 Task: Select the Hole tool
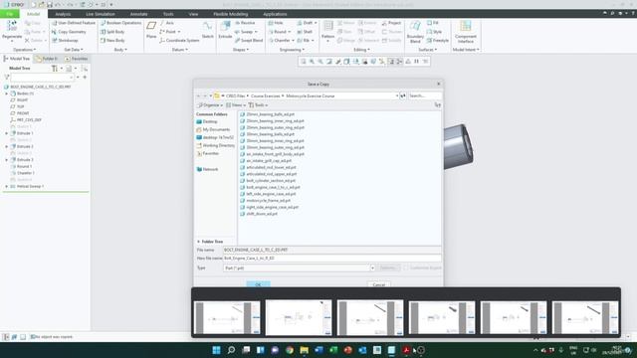coord(276,23)
